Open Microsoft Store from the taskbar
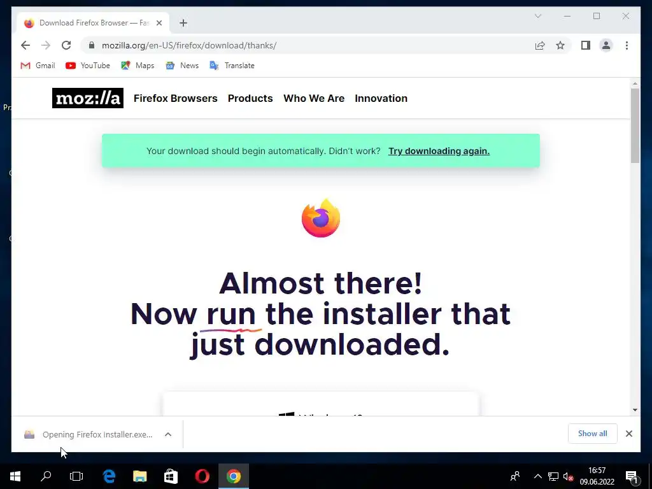 click(171, 476)
